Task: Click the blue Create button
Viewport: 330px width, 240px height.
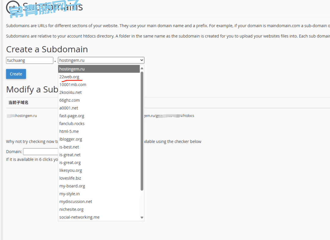Action: [16, 74]
